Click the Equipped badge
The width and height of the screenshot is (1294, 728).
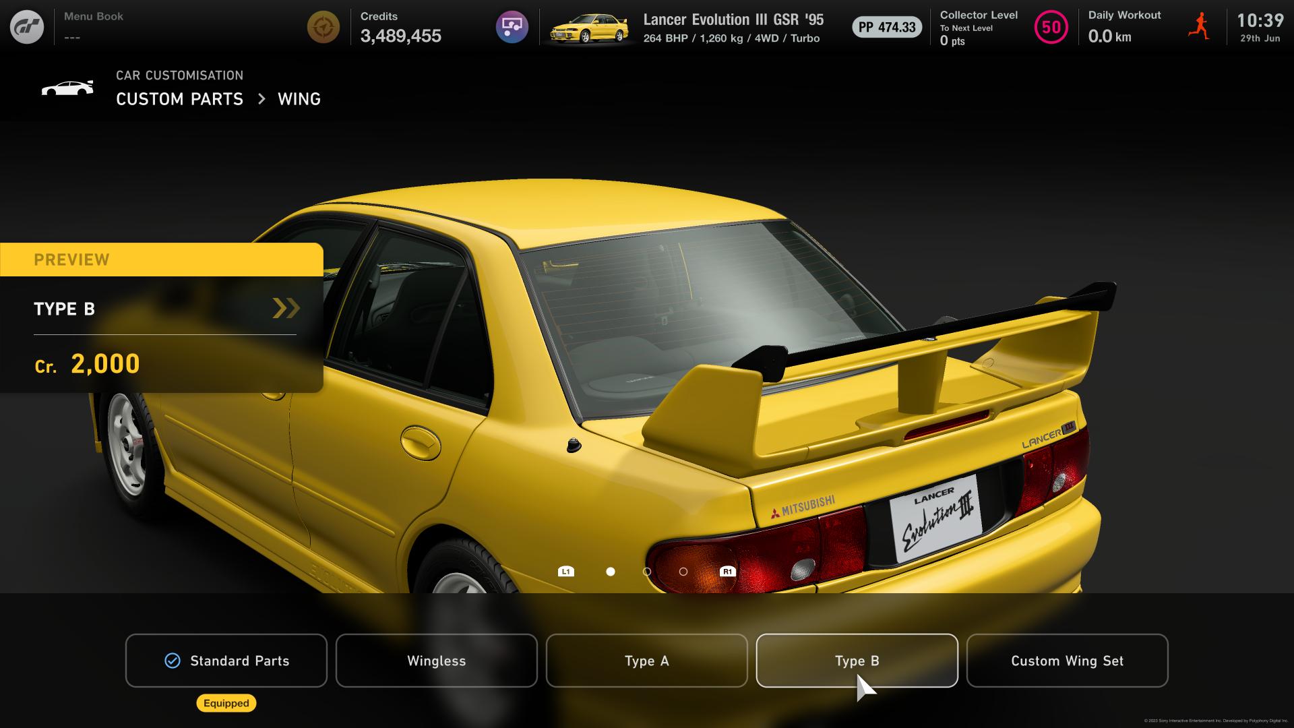click(226, 703)
